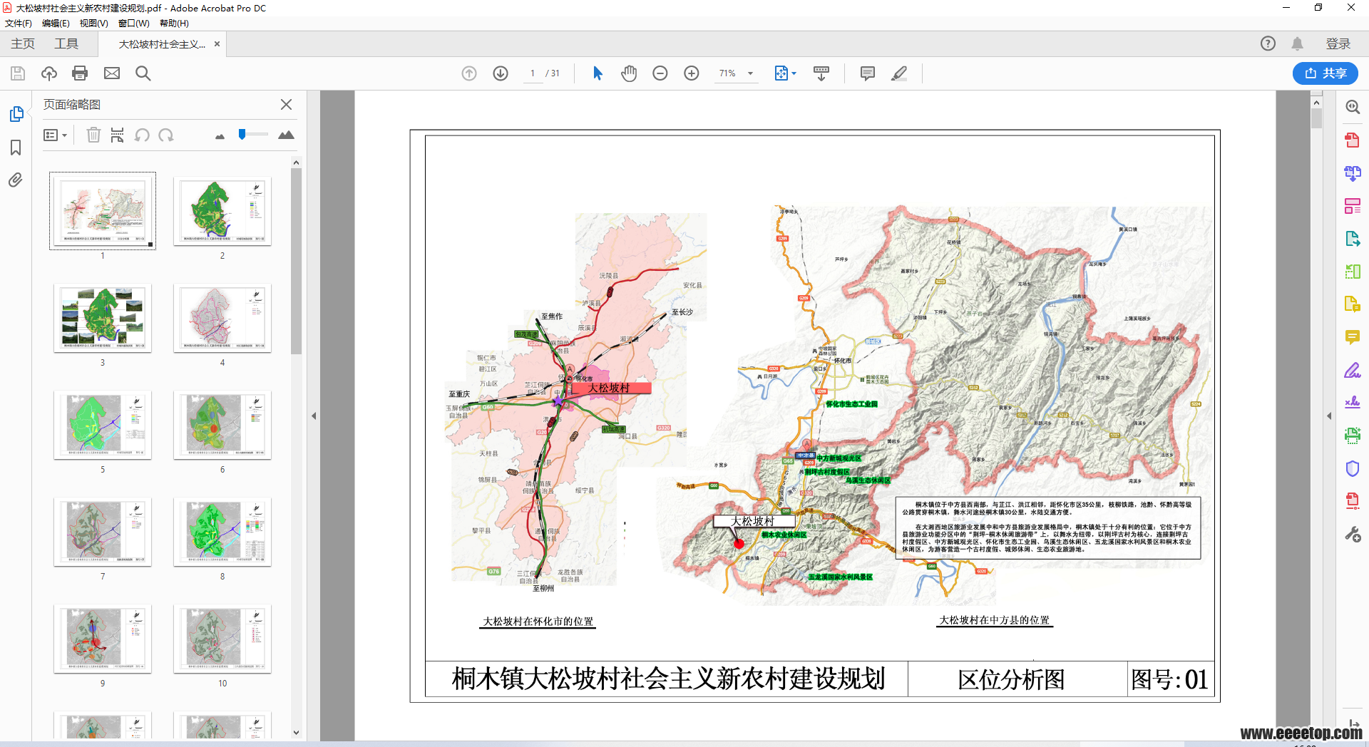Open the Comment tool in right pane

click(1353, 337)
